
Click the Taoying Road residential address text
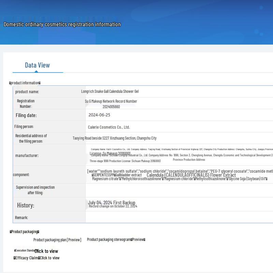click(x=114, y=138)
